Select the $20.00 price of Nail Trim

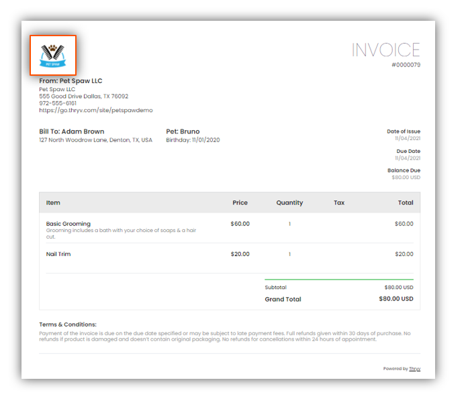point(240,254)
